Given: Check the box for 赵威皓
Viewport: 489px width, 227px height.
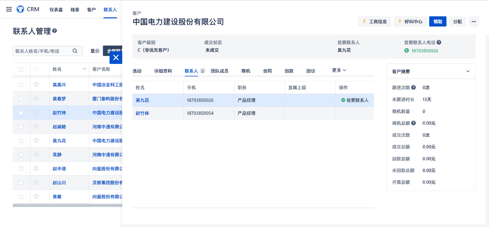Looking at the screenshot, I should [x=21, y=127].
